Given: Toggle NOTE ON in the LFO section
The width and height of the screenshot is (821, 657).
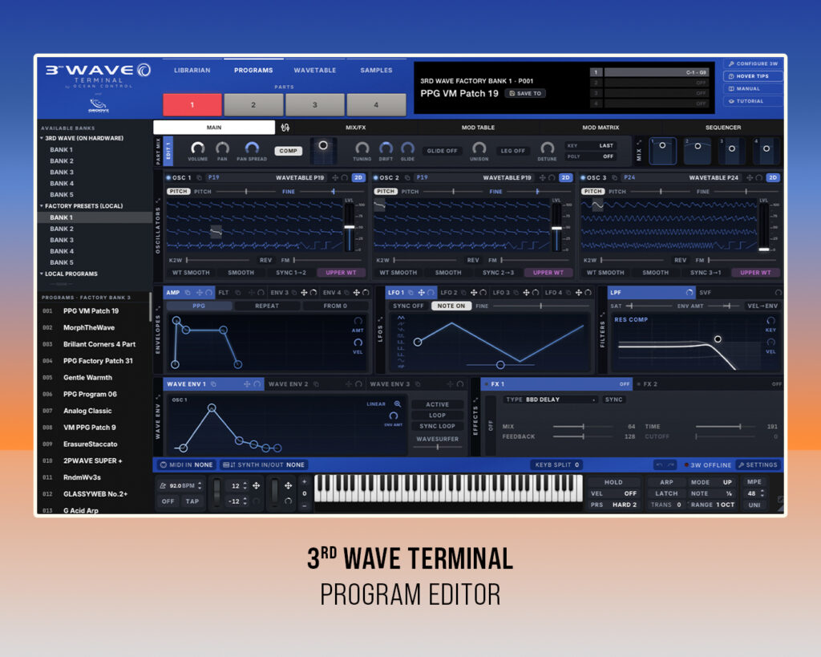Looking at the screenshot, I should pyautogui.click(x=451, y=306).
